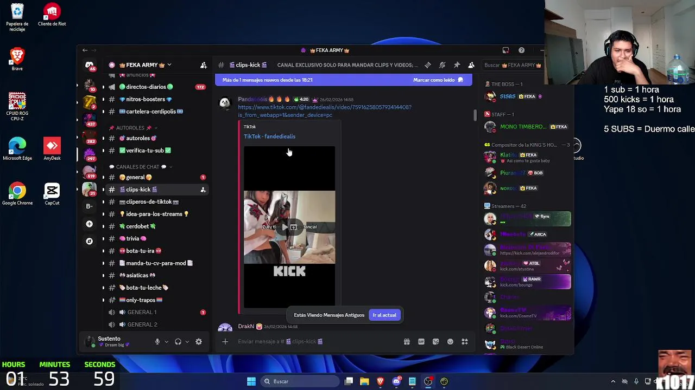Open Discord icon in the taskbar
The height and width of the screenshot is (390, 695).
click(396, 381)
